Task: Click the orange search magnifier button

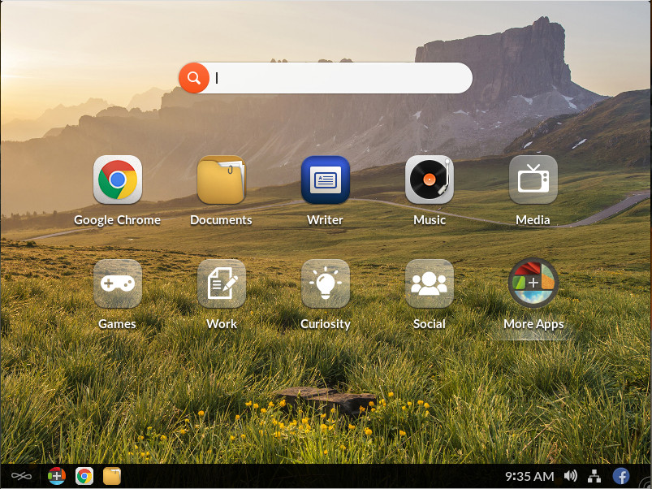Action: click(x=194, y=78)
